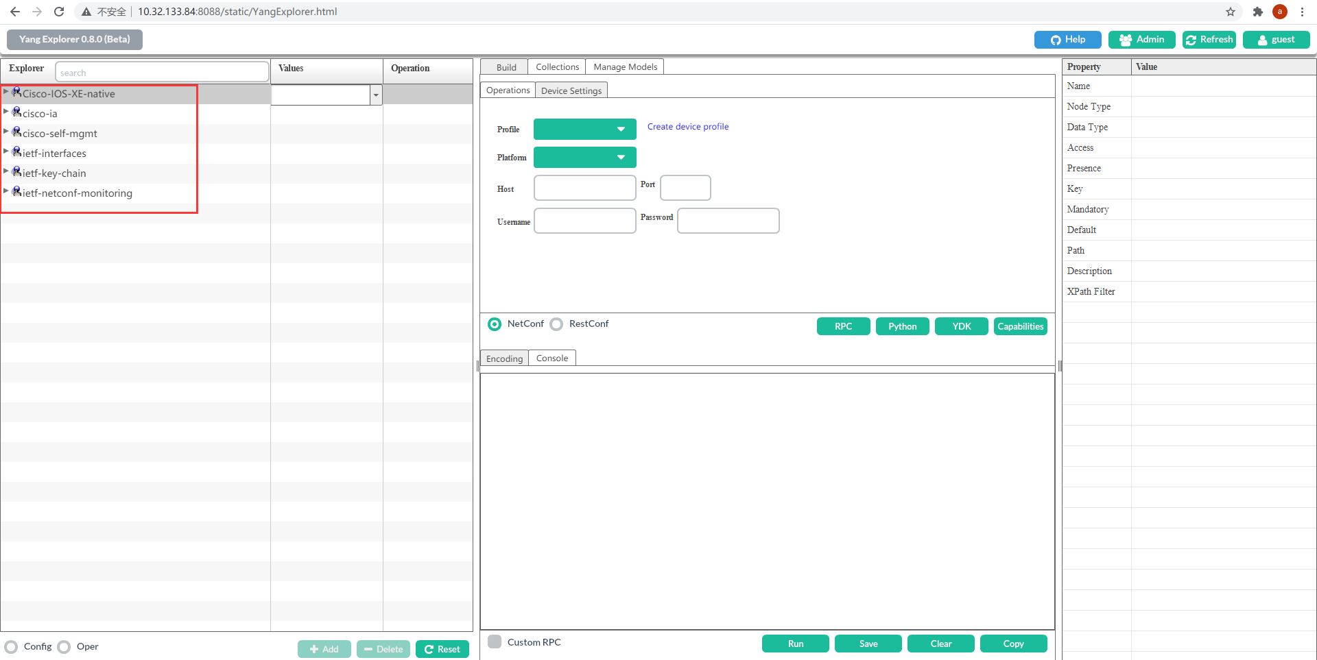Open the Device Settings tab

(571, 90)
